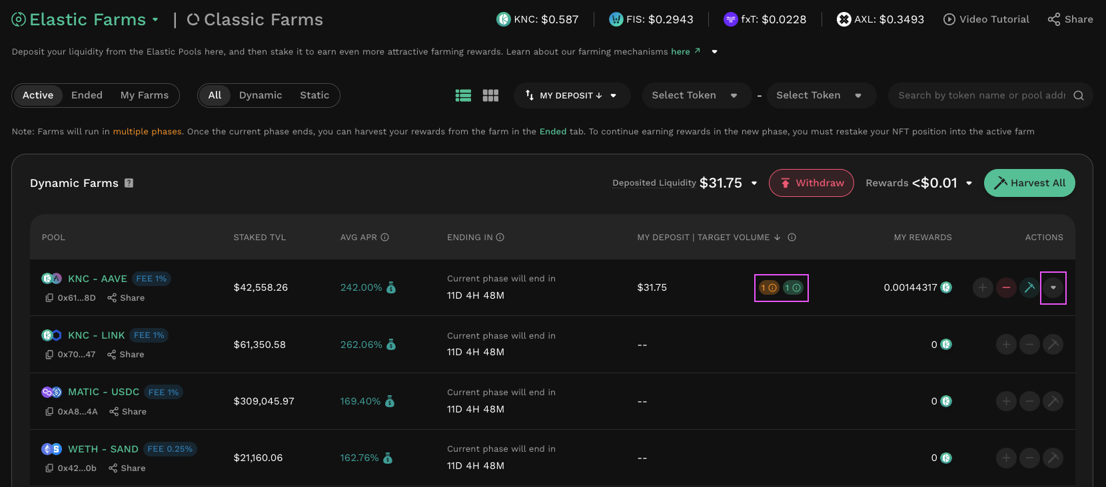Open the KNC - AAVE pool link

[x=97, y=279]
